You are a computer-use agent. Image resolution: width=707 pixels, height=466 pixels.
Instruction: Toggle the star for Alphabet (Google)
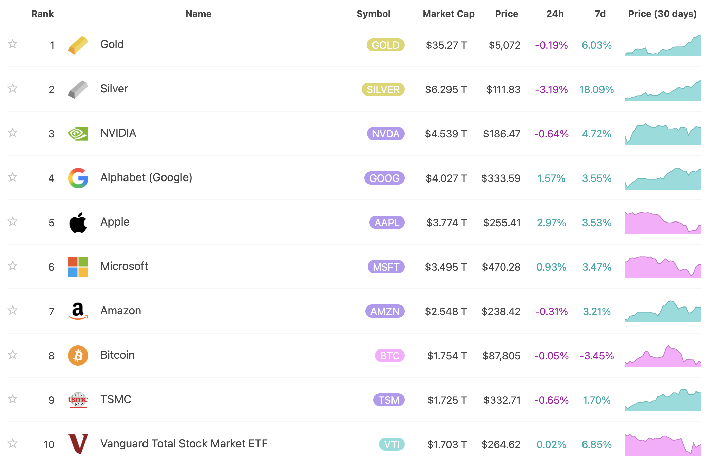point(13,177)
